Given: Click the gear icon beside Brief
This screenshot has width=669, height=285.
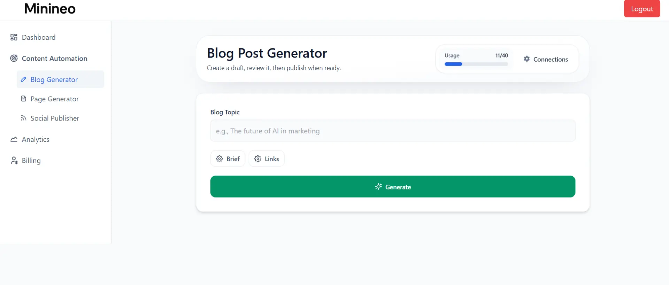Looking at the screenshot, I should [x=220, y=159].
